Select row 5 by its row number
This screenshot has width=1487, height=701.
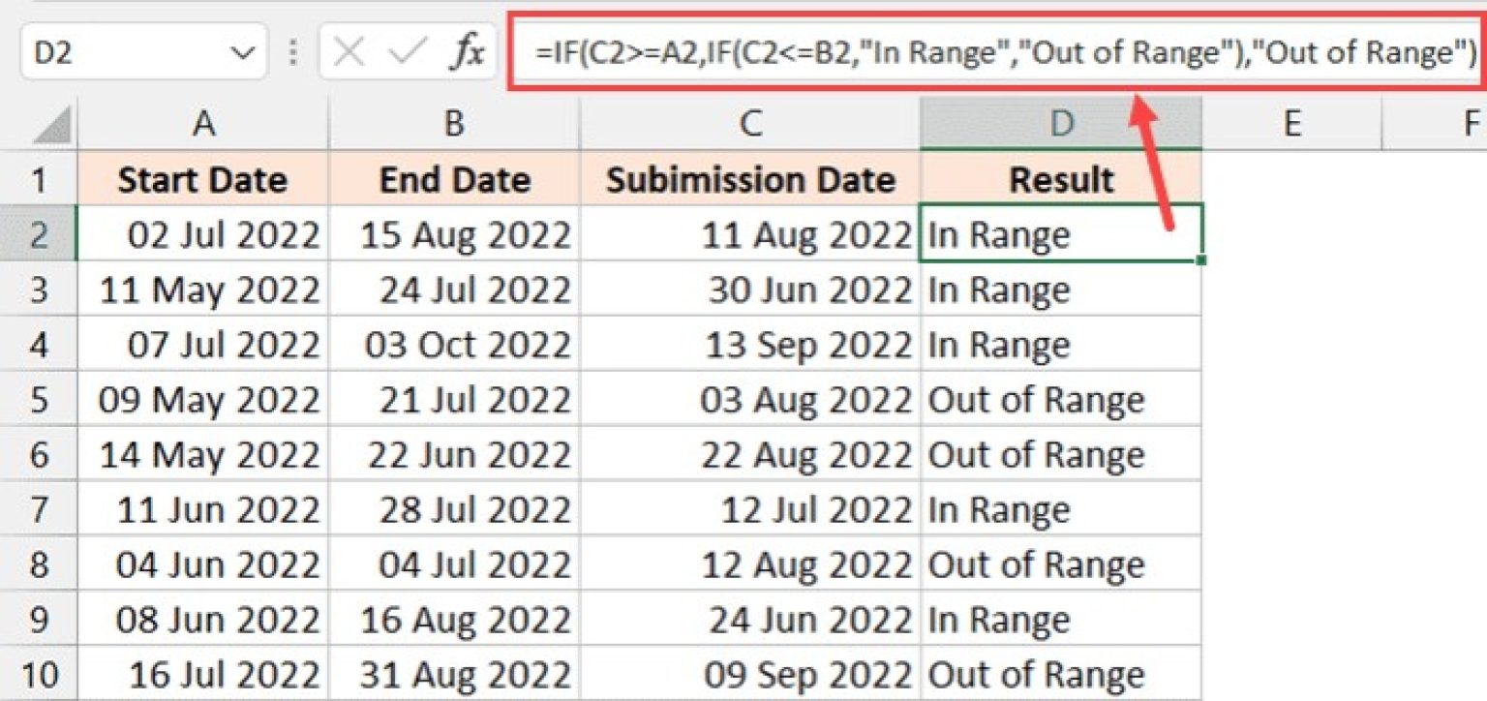(39, 399)
